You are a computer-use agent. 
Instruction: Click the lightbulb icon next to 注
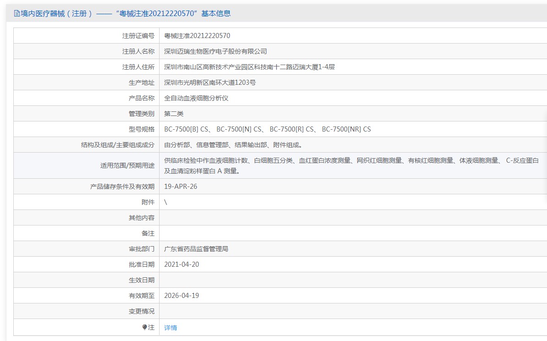(x=145, y=327)
